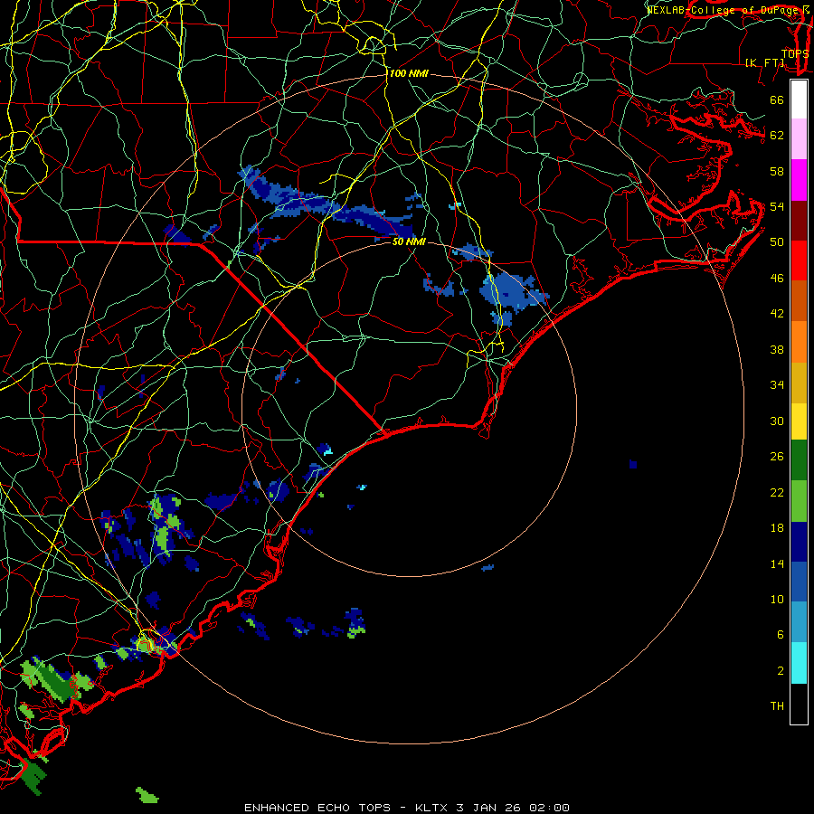Viewport: 814px width, 814px height.
Task: Click the legend value '42'
Action: (x=777, y=314)
